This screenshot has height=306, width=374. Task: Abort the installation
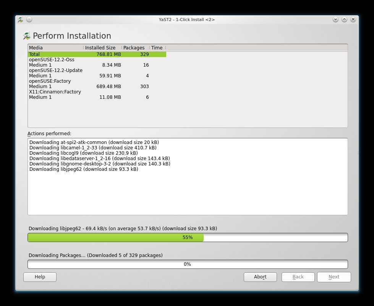click(260, 277)
